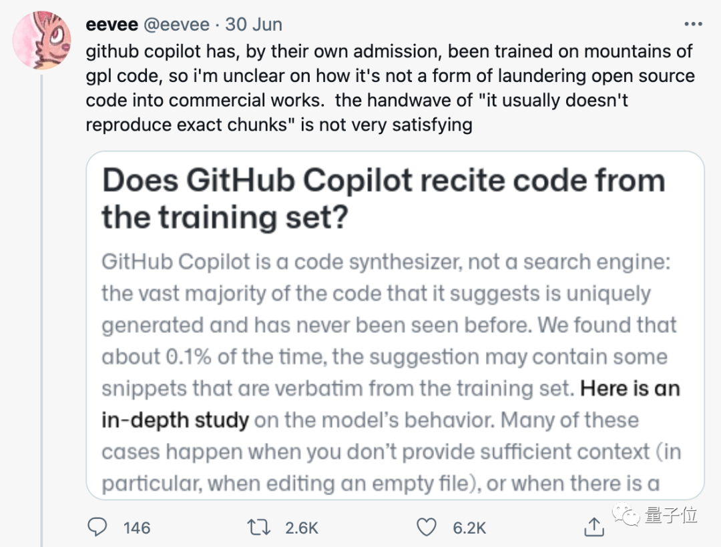Un-like the tweet via the heart

(x=427, y=527)
